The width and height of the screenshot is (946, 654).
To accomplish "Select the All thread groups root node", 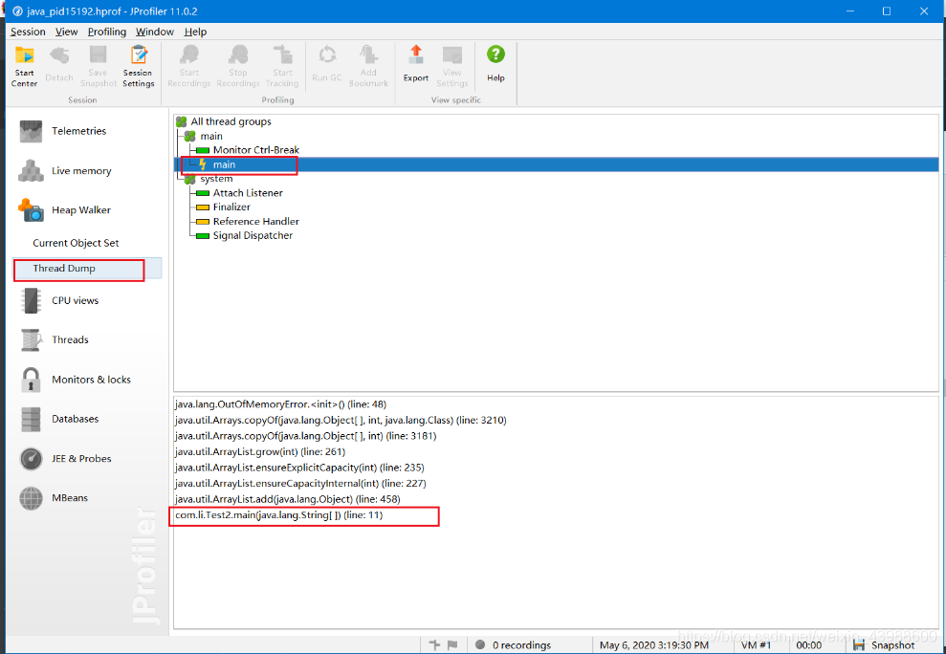I will coord(231,121).
